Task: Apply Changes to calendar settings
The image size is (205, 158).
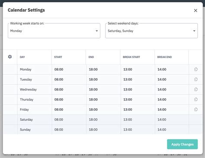Action: click(183, 144)
